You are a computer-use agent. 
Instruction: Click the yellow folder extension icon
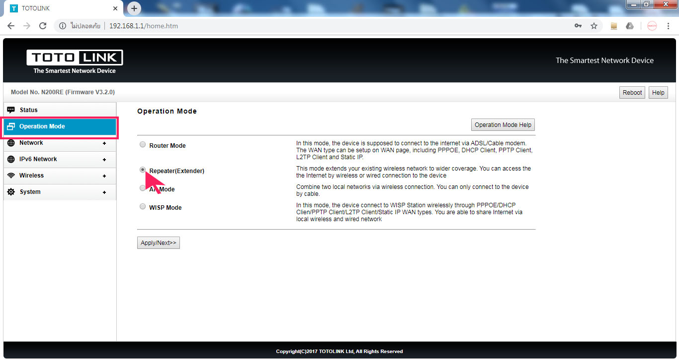click(614, 26)
